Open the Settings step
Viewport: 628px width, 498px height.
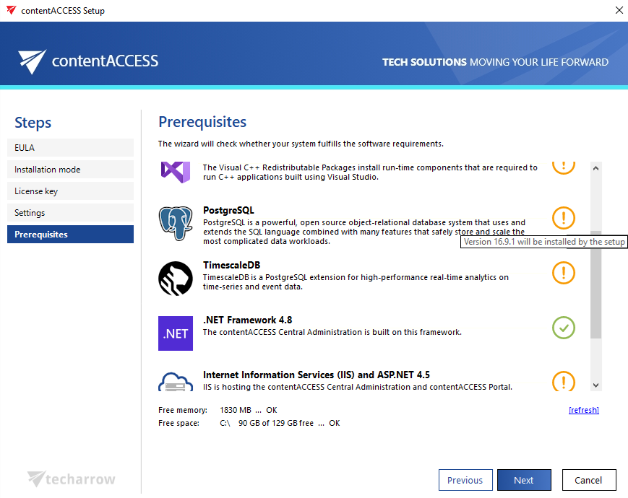(x=71, y=213)
